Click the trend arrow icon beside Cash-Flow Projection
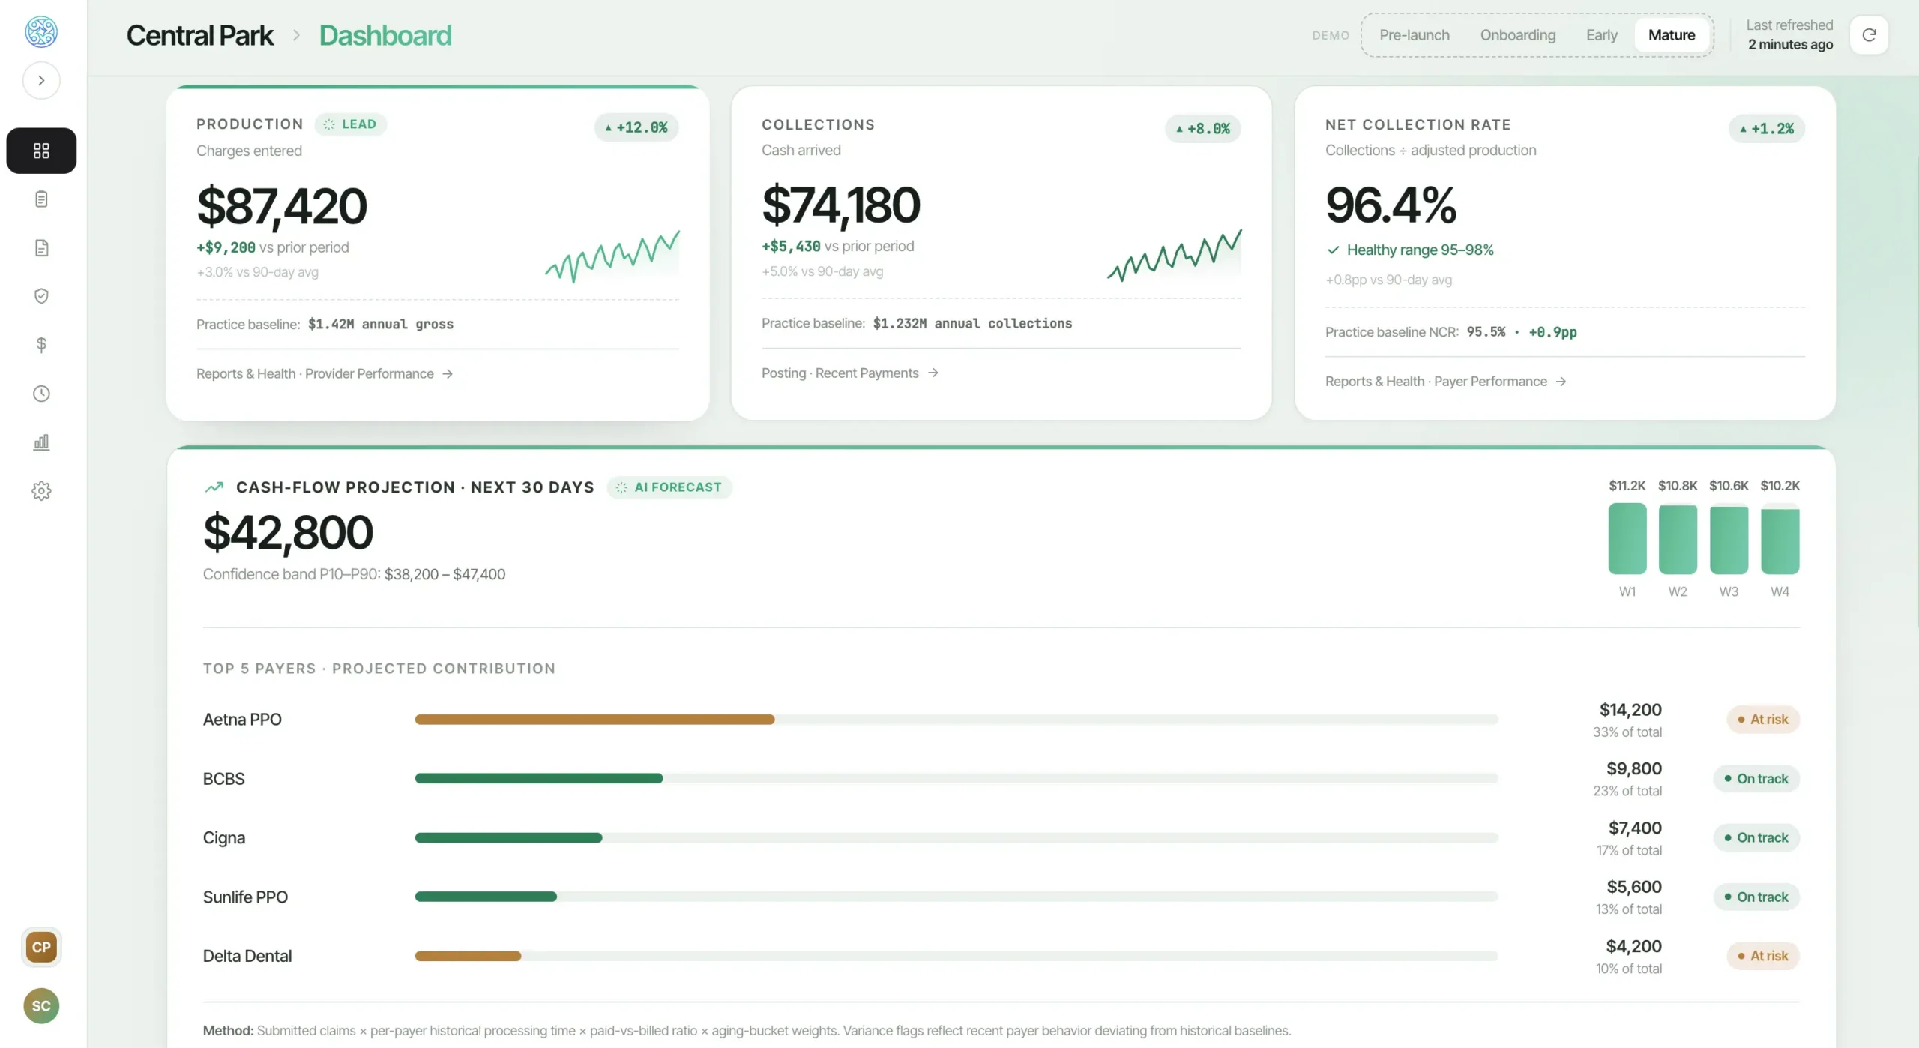This screenshot has height=1048, width=1919. tap(214, 487)
